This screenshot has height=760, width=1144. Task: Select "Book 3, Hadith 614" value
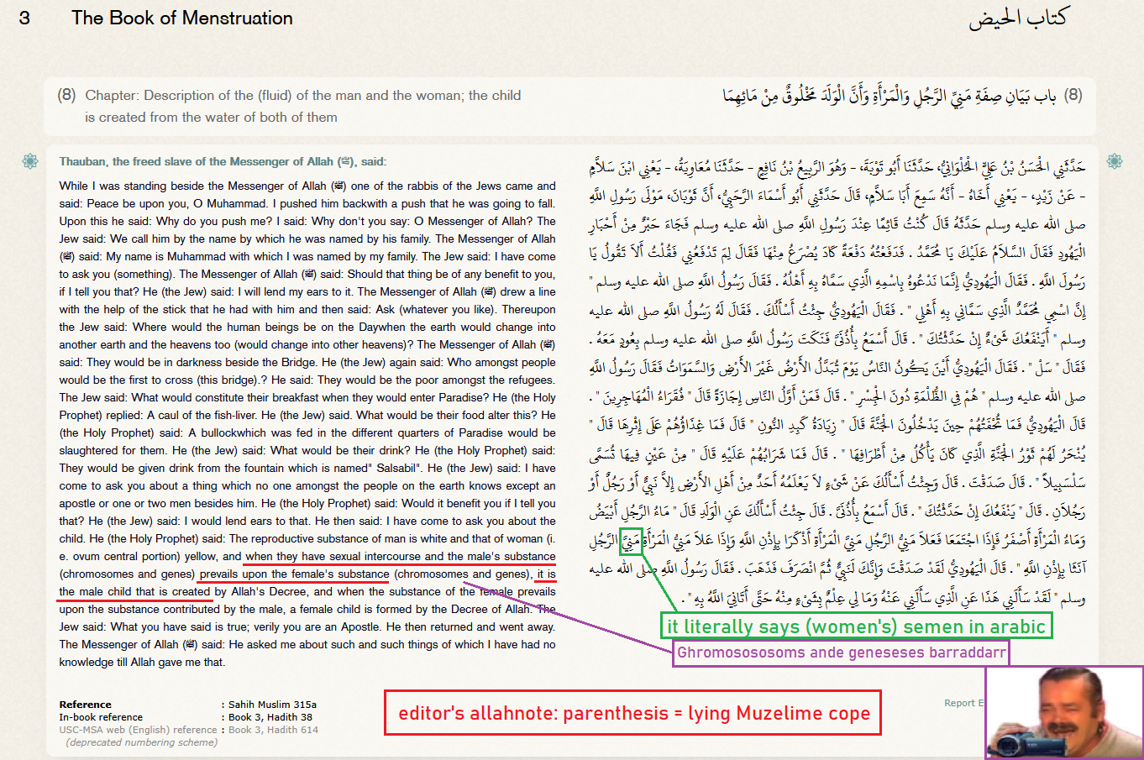pos(273,730)
